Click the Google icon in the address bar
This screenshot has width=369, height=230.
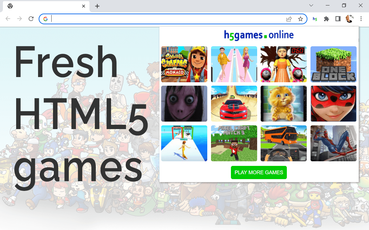pyautogui.click(x=46, y=19)
